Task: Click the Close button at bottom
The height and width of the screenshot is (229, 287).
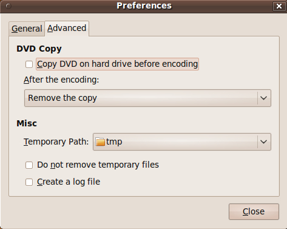Action: (254, 211)
